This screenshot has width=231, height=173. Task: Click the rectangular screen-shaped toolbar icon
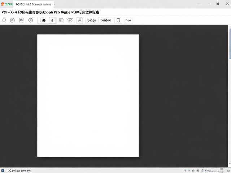[22, 20]
